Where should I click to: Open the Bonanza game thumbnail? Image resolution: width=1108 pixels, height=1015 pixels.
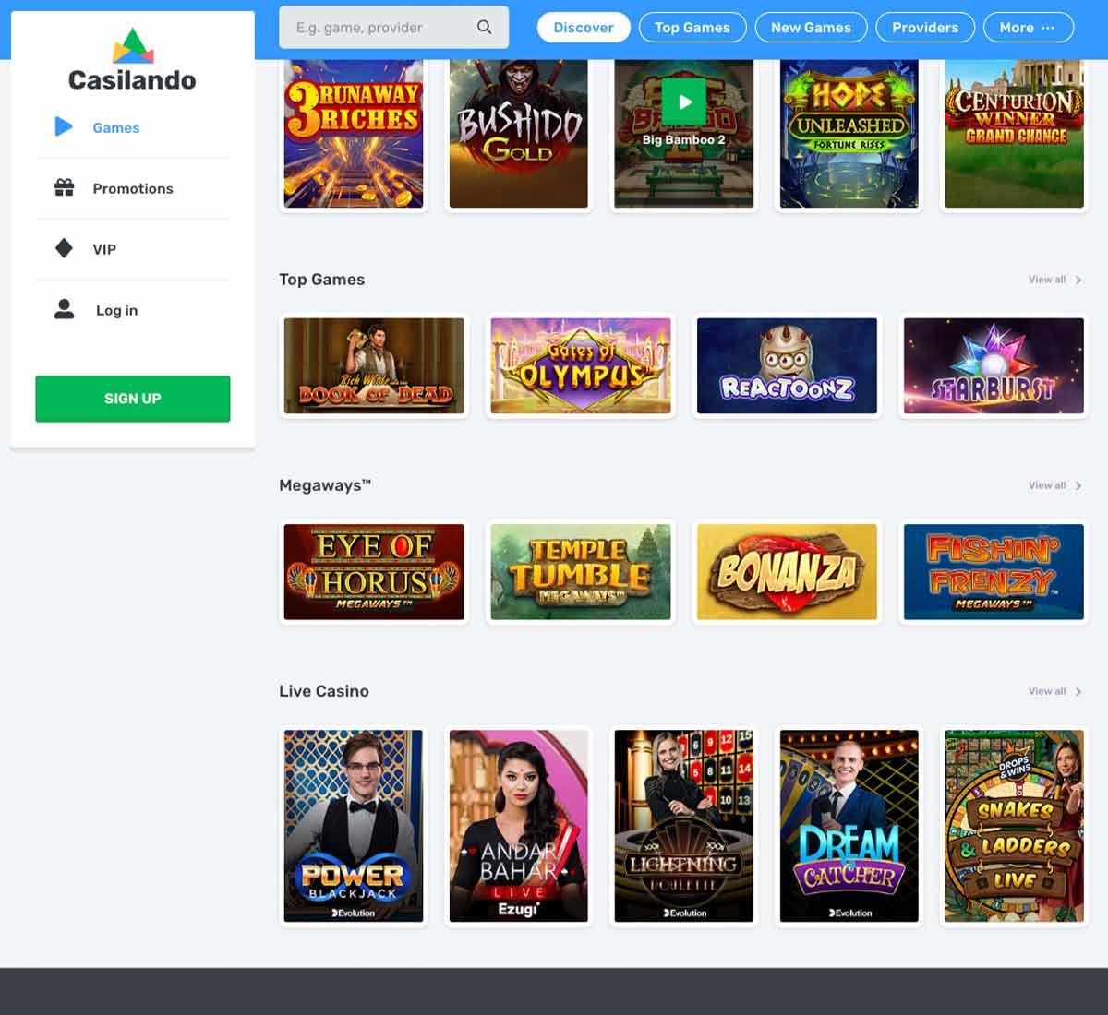click(x=787, y=571)
